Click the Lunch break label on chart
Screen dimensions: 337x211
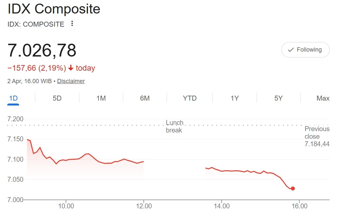(174, 126)
